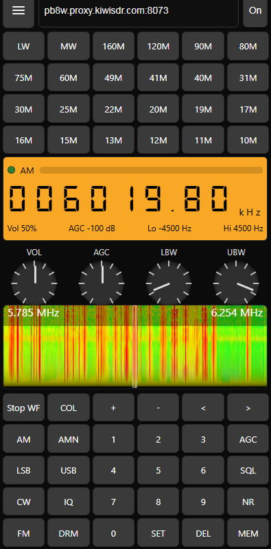Open the hamburger menu
Screen dimensions: 271x549
pos(19,11)
